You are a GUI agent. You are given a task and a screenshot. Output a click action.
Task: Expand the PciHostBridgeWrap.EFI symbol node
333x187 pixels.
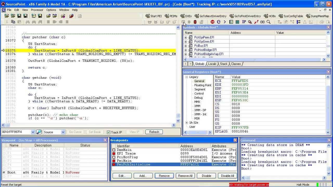[186, 54]
